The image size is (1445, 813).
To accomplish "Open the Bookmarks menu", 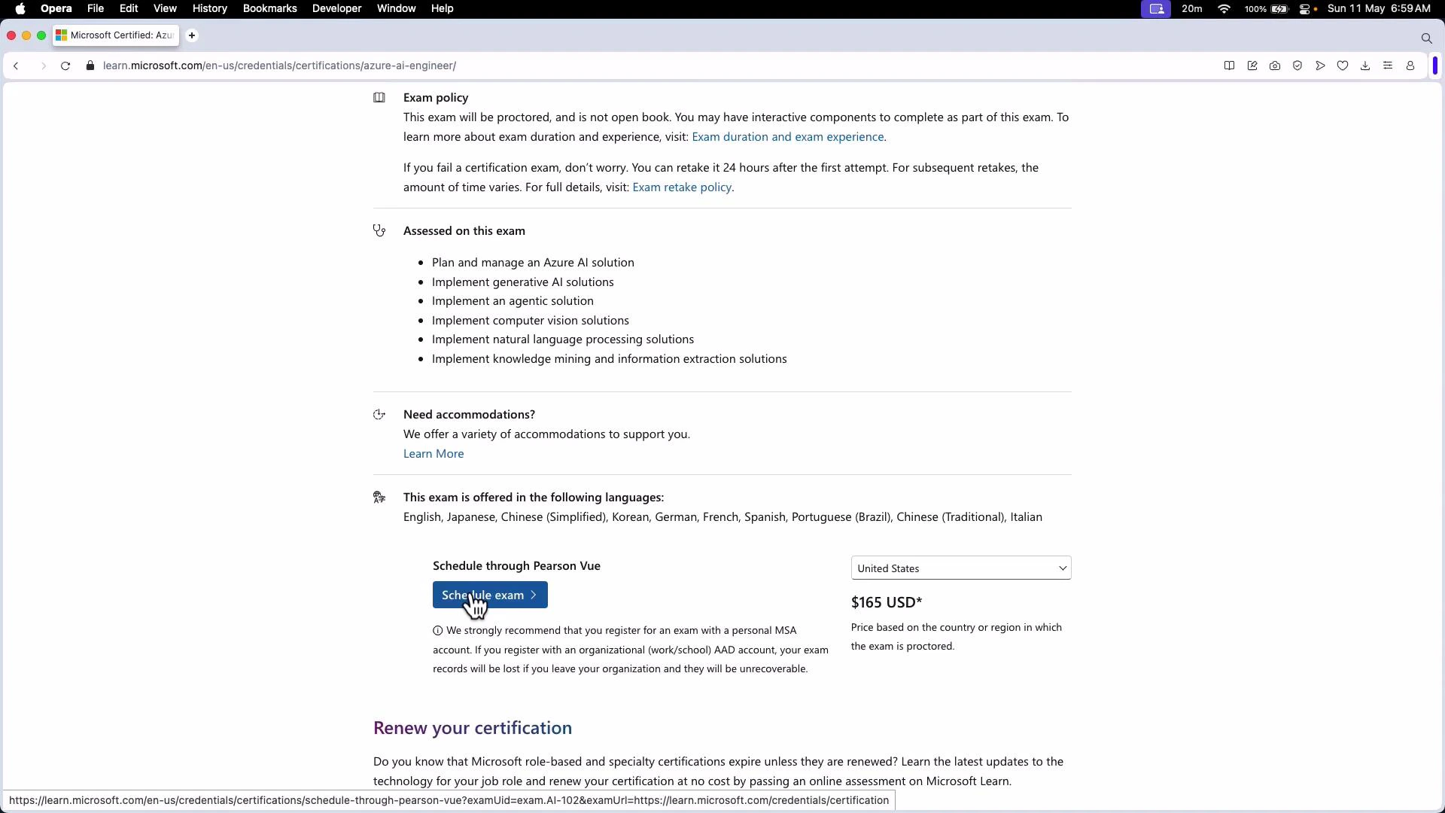I will coord(269,8).
